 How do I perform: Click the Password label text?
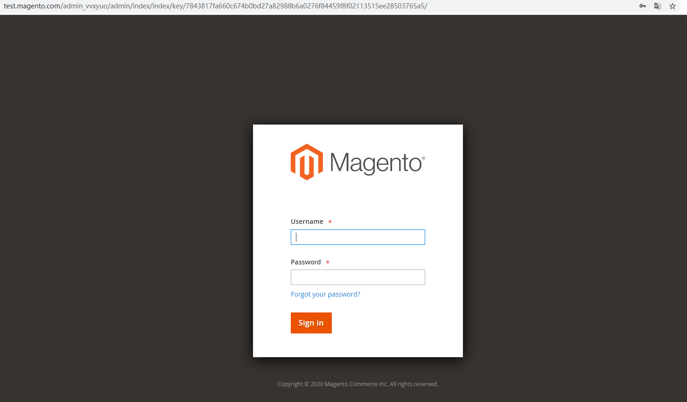click(x=306, y=262)
